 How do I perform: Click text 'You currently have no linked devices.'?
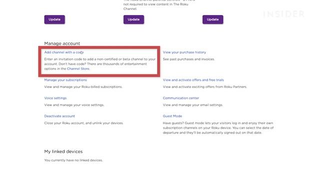tap(73, 160)
